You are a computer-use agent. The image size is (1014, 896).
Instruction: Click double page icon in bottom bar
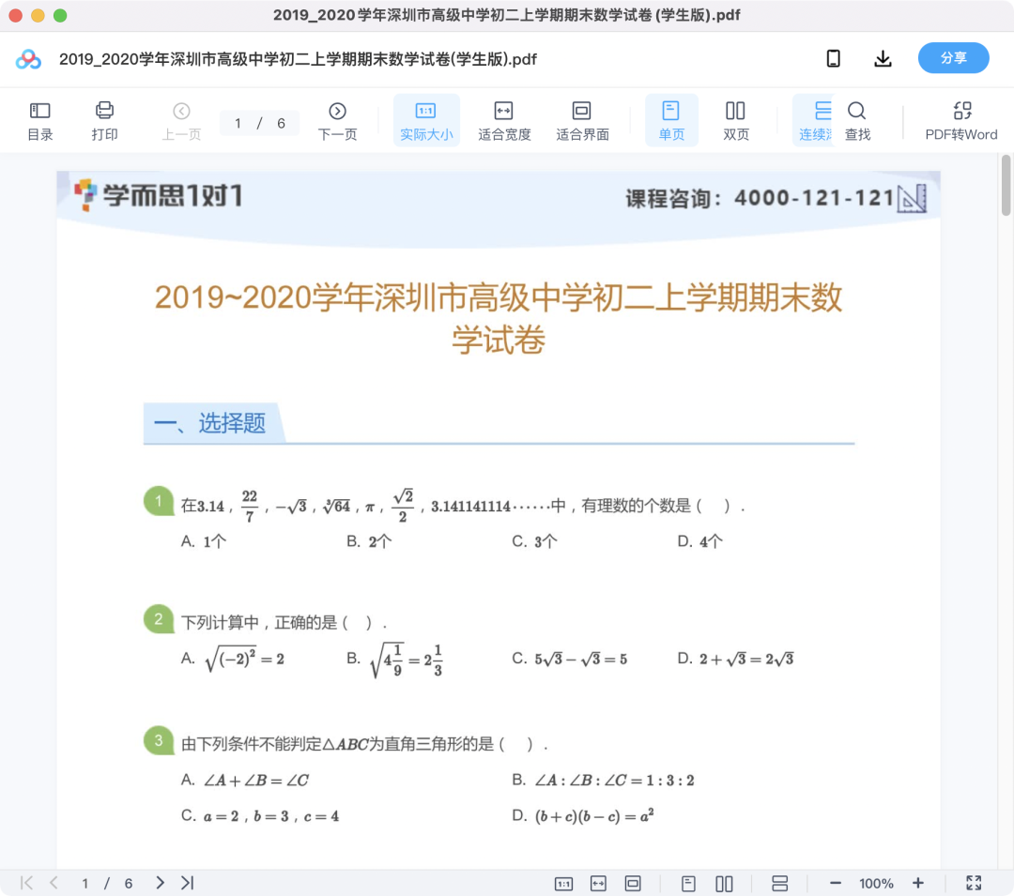click(724, 883)
